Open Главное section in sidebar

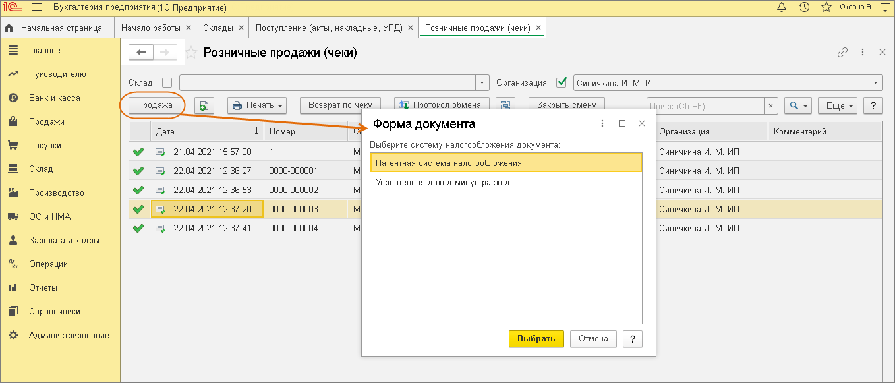pos(44,51)
